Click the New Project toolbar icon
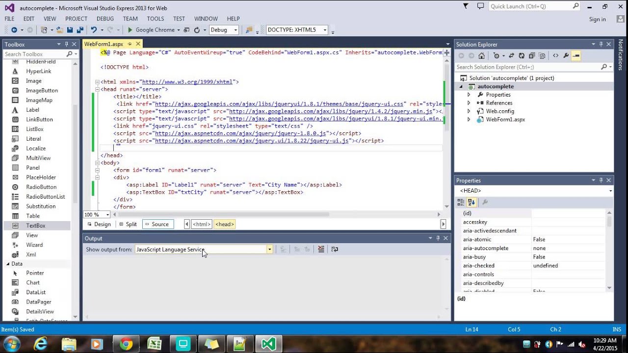 [x=44, y=30]
